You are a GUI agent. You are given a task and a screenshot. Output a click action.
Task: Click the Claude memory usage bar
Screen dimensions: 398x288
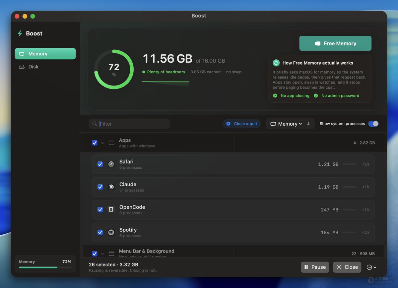(349, 187)
